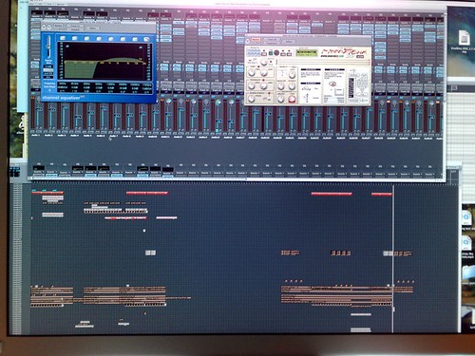The width and height of the screenshot is (475, 356).
Task: Click the vertical barcode graphic in plugin
Action: (351, 87)
